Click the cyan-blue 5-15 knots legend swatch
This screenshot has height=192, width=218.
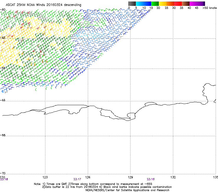pyautogui.click(x=143, y=4)
